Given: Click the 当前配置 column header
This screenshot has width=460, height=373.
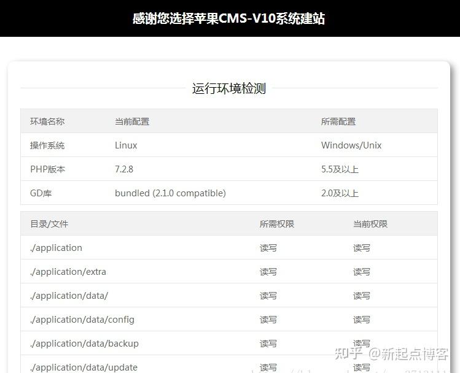Looking at the screenshot, I should [x=132, y=121].
